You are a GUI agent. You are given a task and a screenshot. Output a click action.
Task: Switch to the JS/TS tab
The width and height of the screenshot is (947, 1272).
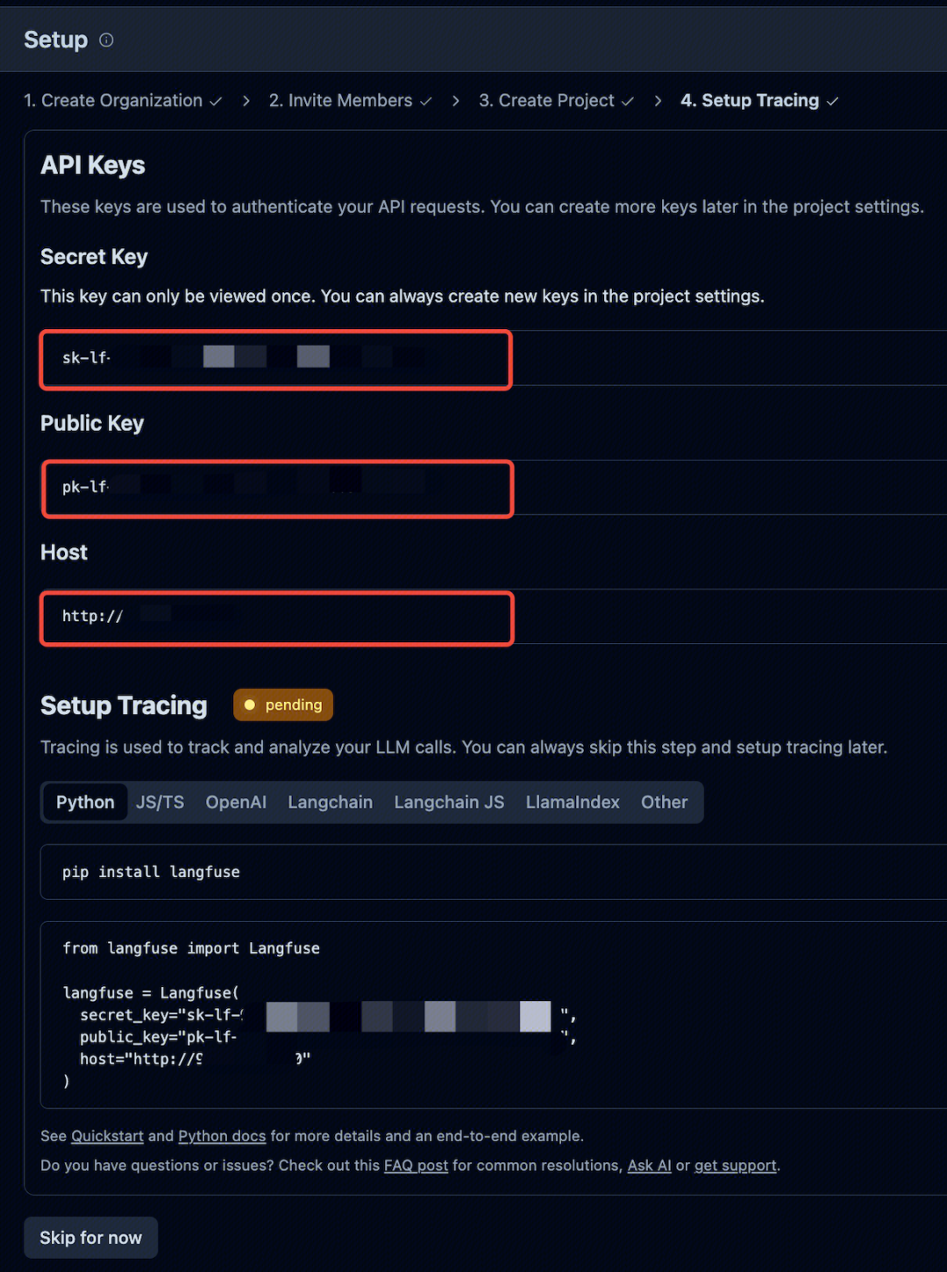click(160, 802)
